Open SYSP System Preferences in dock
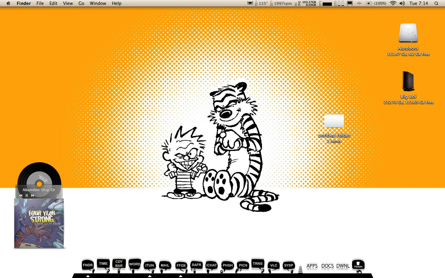Screen dimensions: 445x278 tap(289, 265)
